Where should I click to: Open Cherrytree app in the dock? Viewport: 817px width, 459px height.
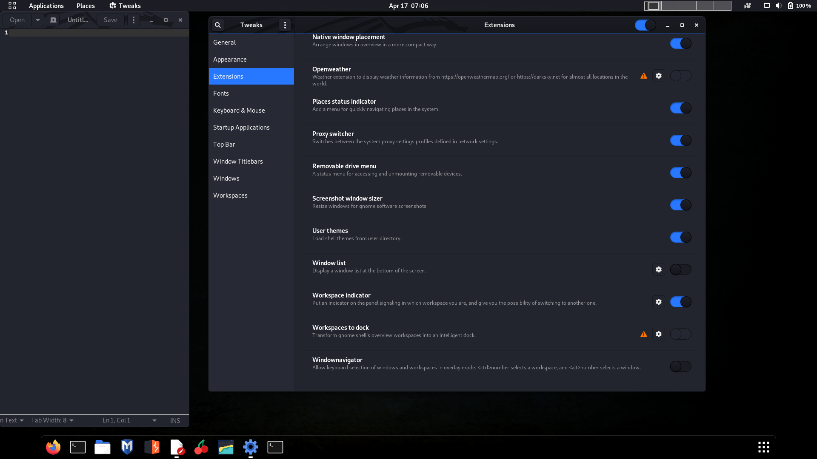pyautogui.click(x=201, y=447)
